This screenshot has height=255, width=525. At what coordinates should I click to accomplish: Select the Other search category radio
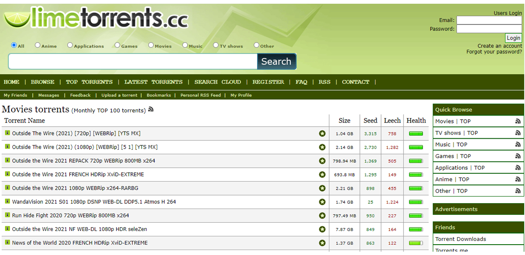coord(256,45)
